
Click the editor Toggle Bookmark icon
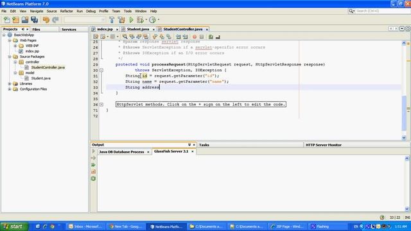[x=169, y=37]
